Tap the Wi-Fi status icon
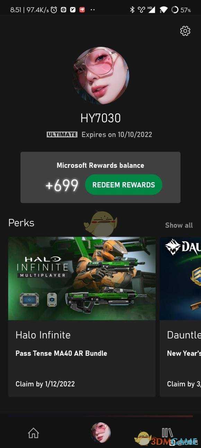 click(164, 10)
